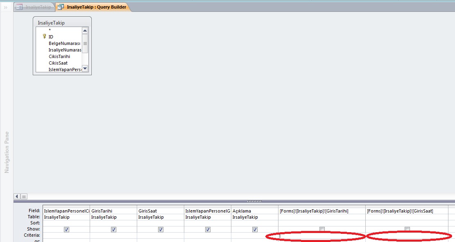Click the Criteria cell under [Forms]![IrsaliyeTakip]![GirisTarihi]
The image size is (455, 242).
321,236
